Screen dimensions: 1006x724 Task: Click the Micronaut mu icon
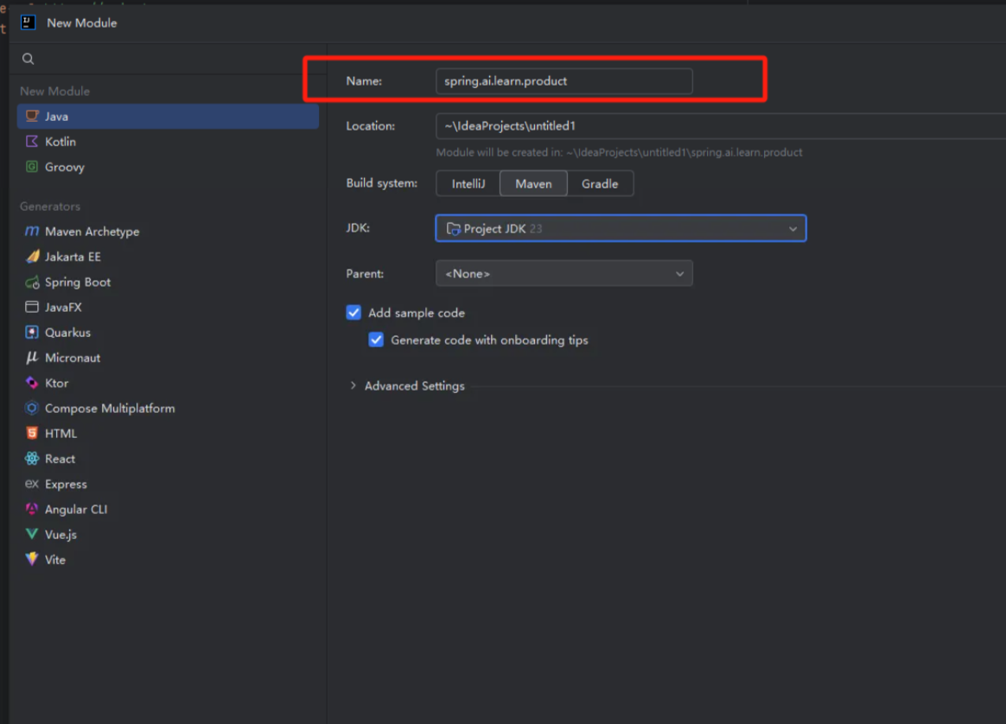(31, 357)
